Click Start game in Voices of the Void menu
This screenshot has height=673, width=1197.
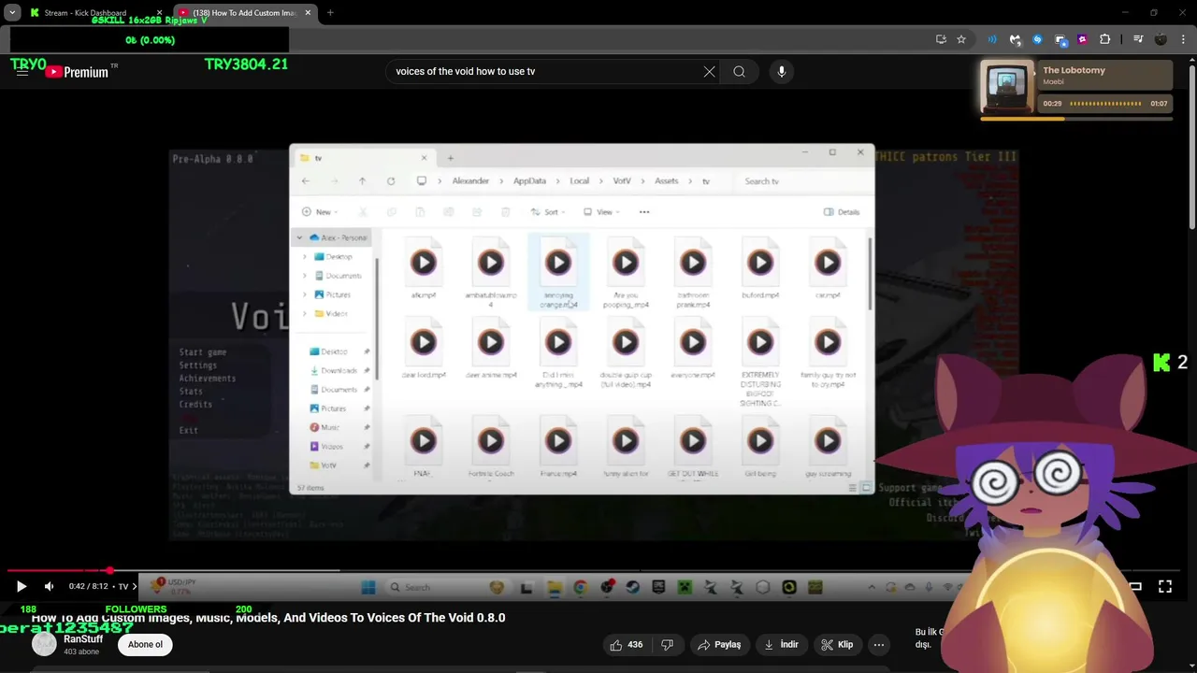[x=203, y=352]
